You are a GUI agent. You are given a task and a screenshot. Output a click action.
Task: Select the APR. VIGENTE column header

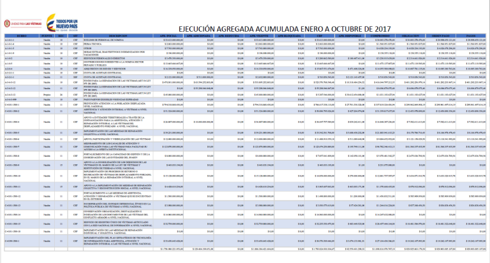pos(259,36)
